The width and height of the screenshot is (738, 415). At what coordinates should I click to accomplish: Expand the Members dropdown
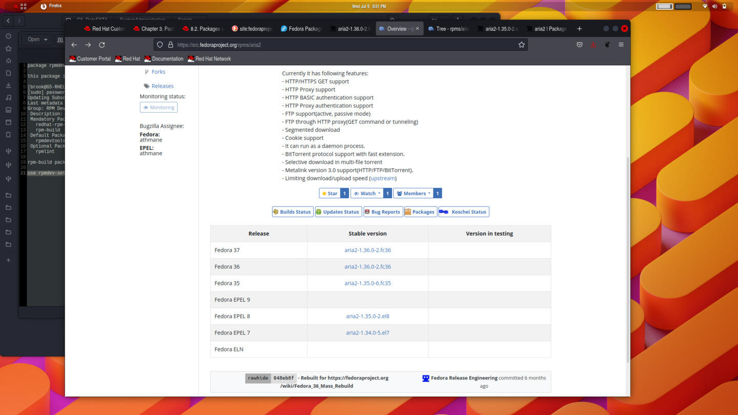(x=413, y=193)
